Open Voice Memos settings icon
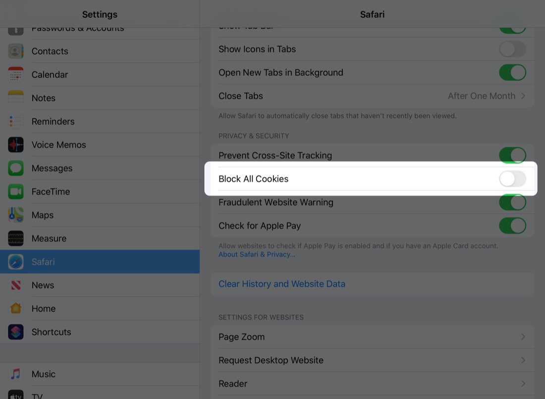The image size is (545, 399). coord(15,144)
